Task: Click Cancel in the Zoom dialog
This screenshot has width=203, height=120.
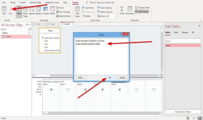Action: coord(122,77)
